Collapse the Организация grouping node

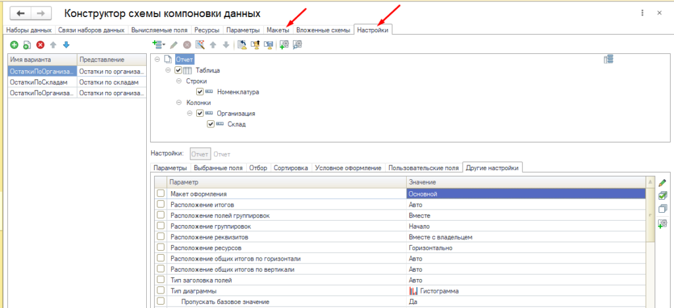tap(190, 114)
